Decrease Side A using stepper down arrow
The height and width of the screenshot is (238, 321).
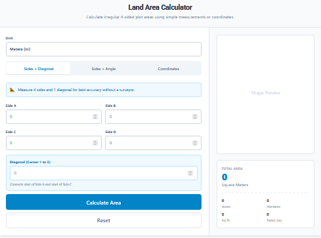(95, 118)
